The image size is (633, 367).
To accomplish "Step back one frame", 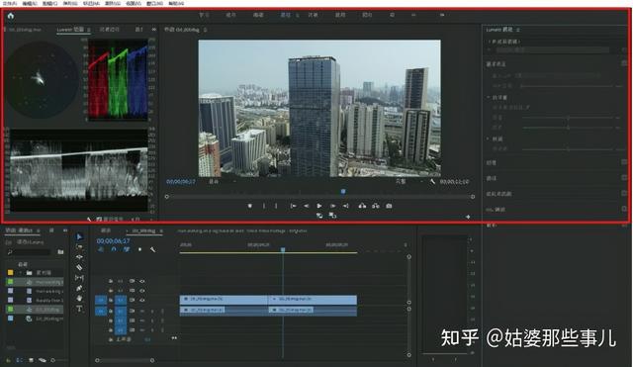I will [306, 206].
